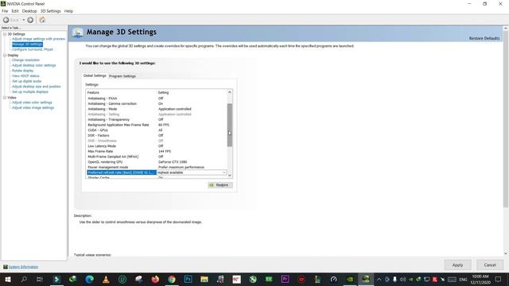Collapse the Video tree node
Screen dimensions: 509x286
point(5,97)
